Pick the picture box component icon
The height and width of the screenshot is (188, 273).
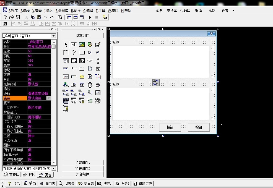[x=82, y=45]
